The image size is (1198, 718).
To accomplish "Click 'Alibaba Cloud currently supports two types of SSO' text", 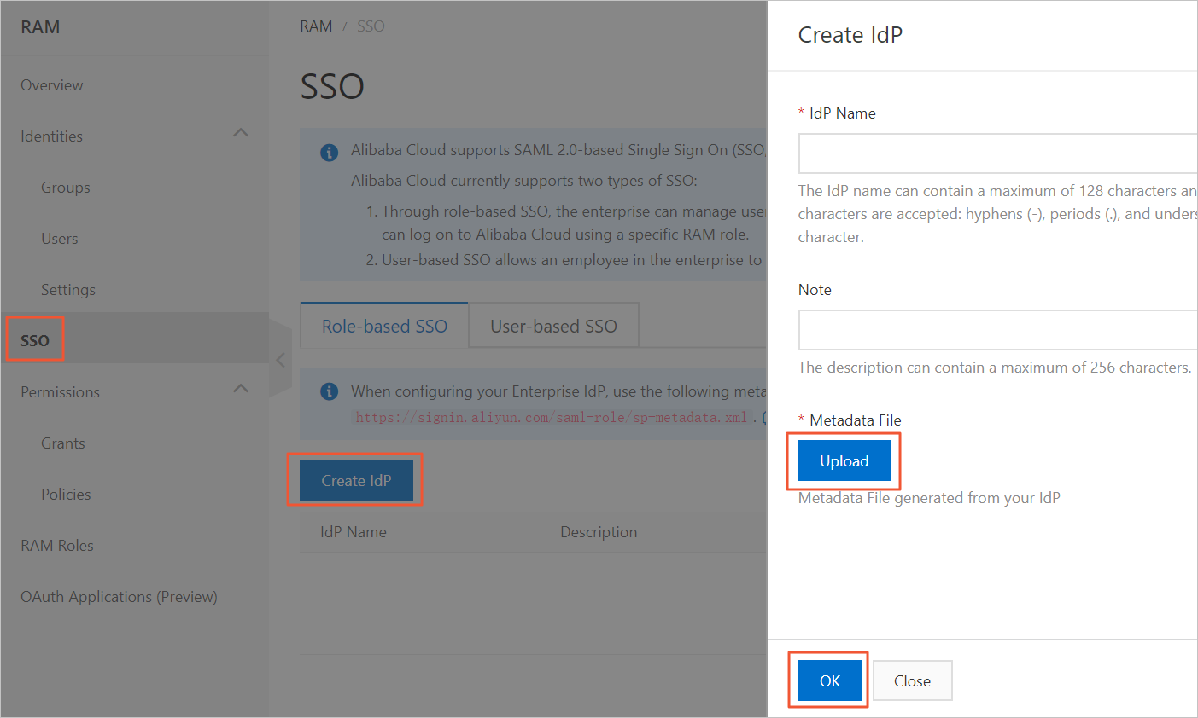I will point(523,181).
